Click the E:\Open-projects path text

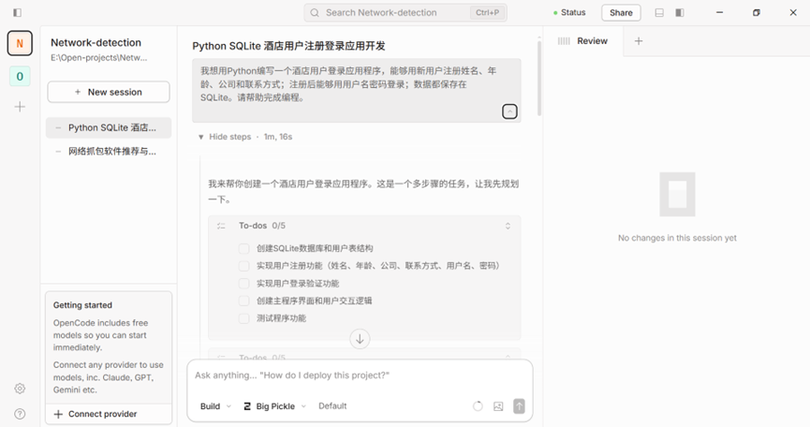click(x=98, y=58)
